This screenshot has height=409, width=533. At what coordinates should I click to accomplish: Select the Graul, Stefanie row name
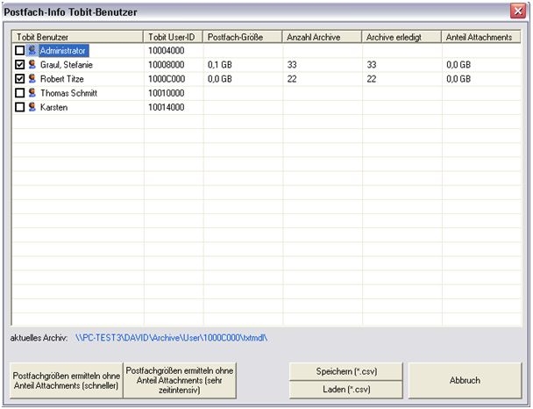(67, 65)
